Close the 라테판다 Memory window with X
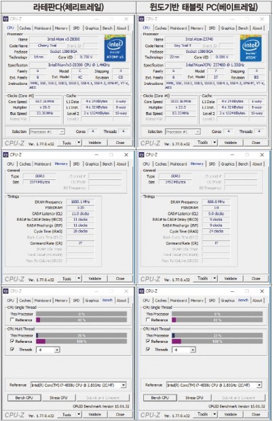This screenshot has width=273, height=421. (126, 155)
